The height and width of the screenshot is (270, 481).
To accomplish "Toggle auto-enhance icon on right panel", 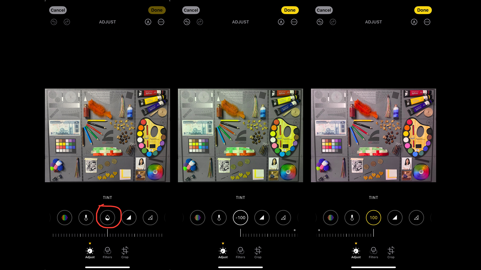I will (x=414, y=22).
